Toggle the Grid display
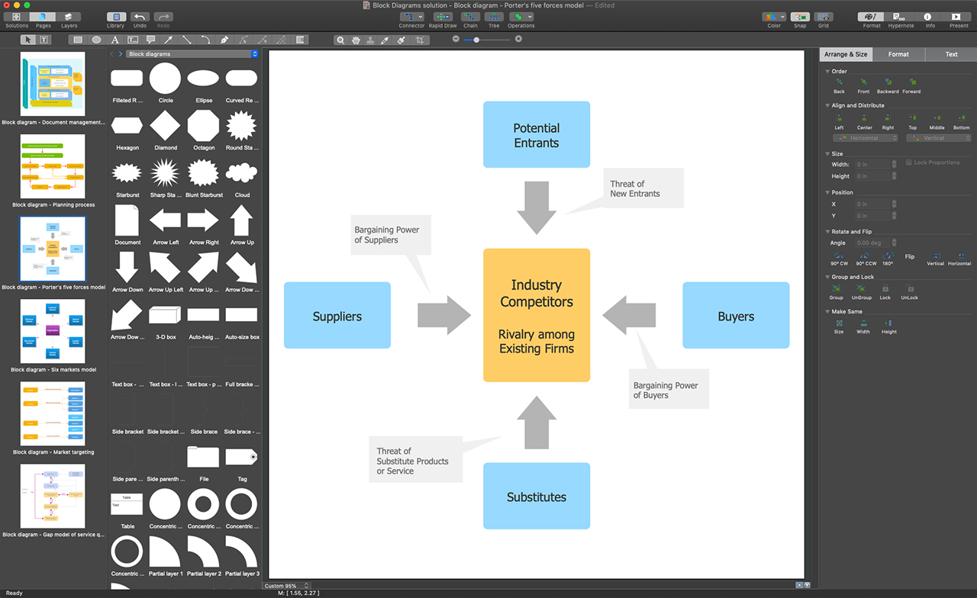The image size is (977, 598). 824,17
